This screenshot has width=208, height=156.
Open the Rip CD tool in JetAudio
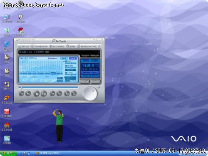[x=23, y=46]
